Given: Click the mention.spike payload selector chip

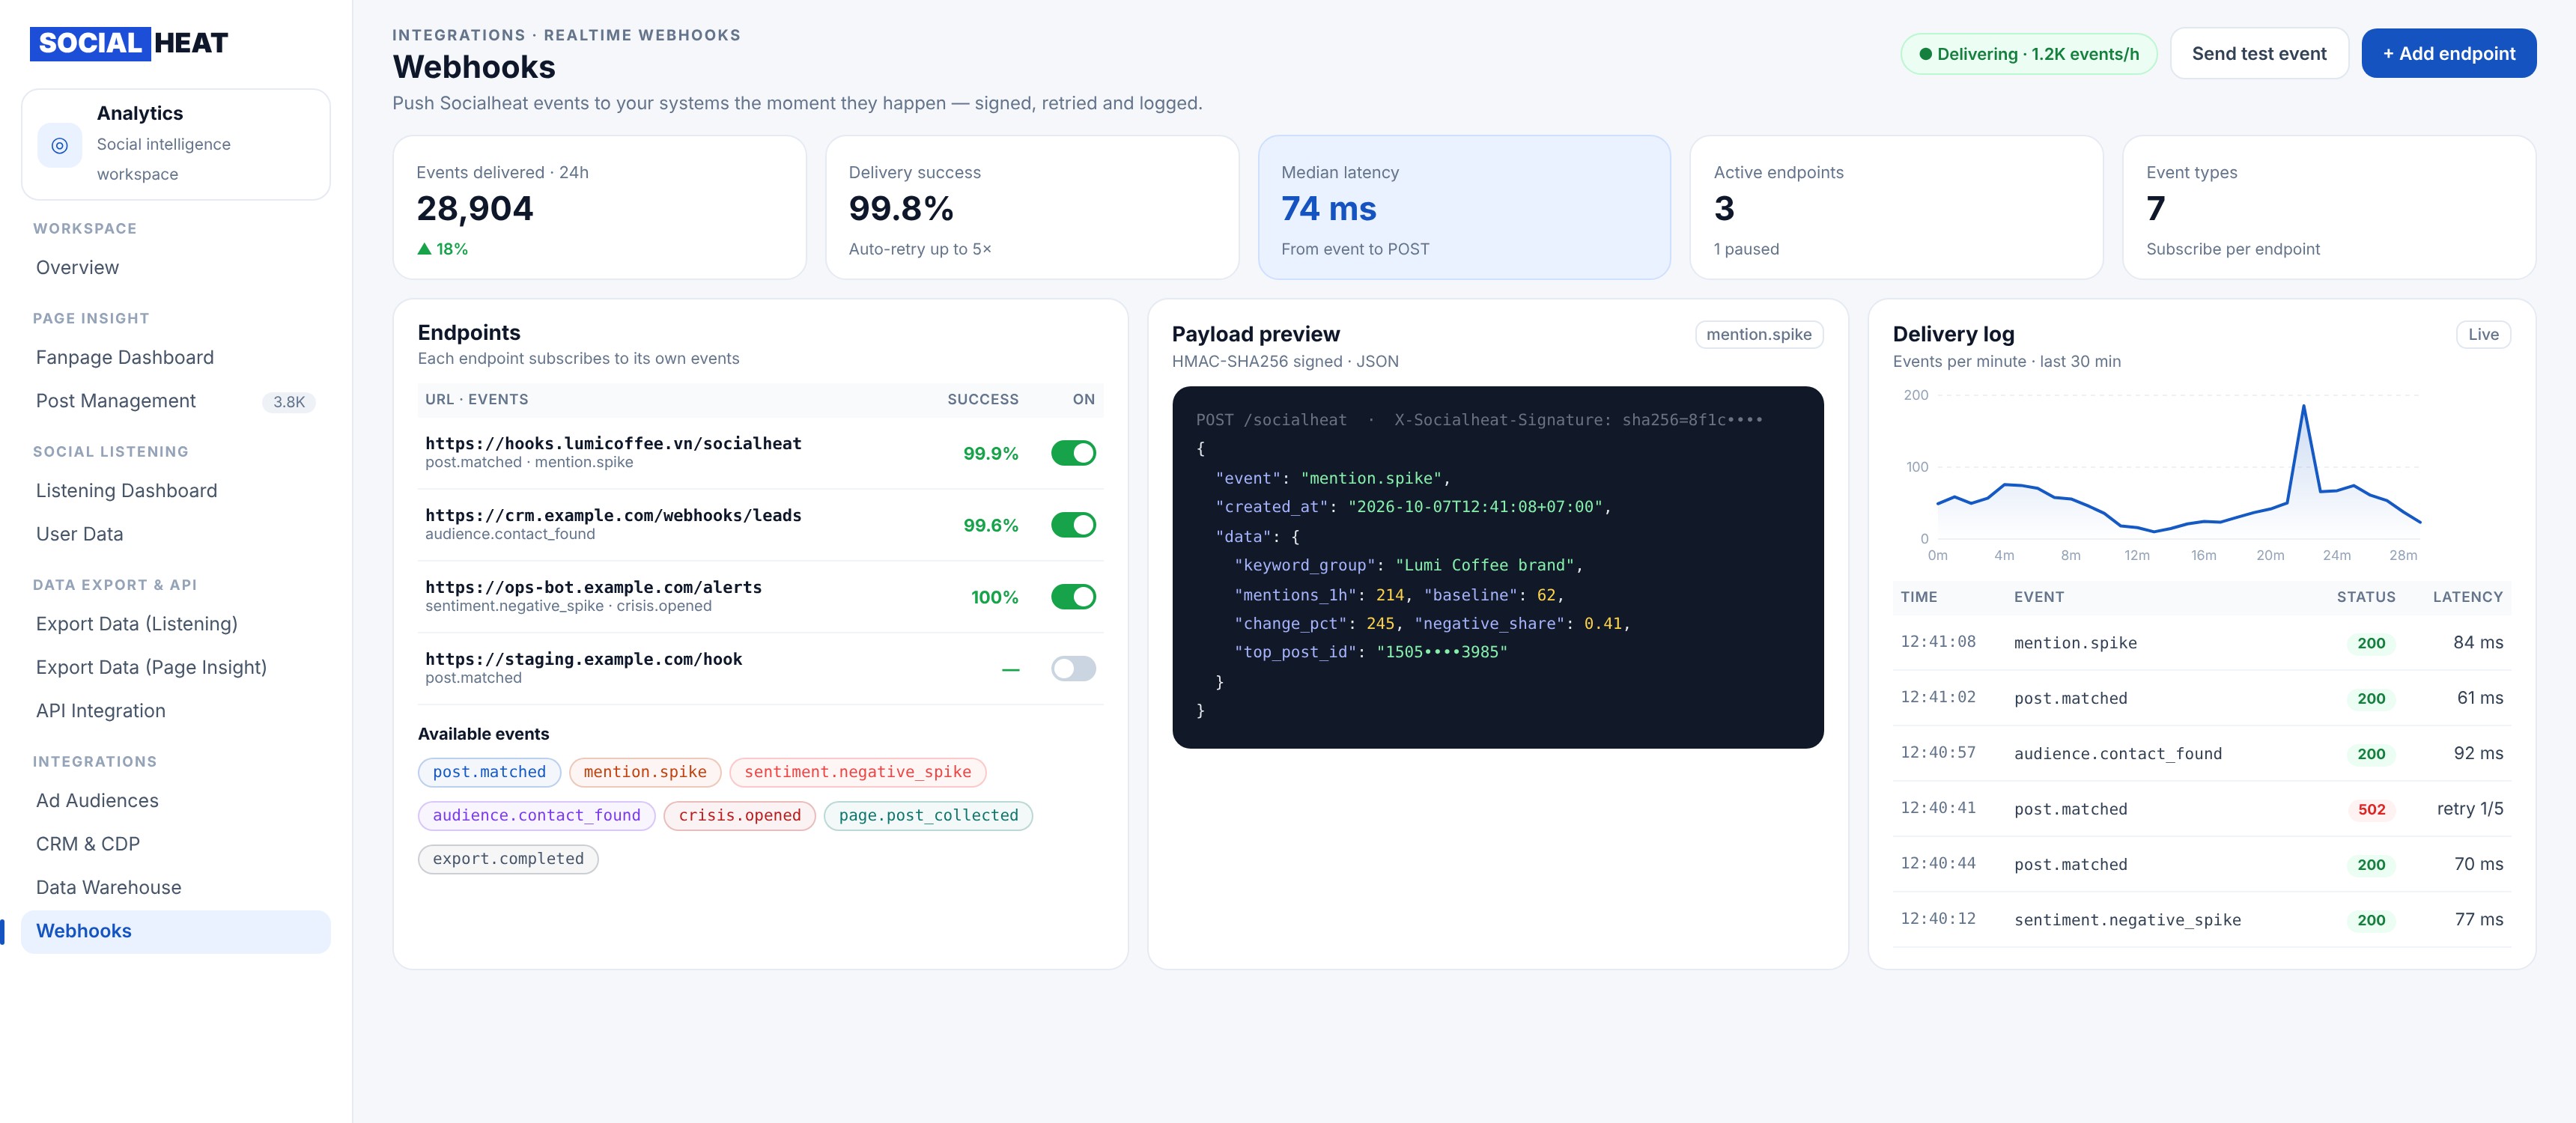Looking at the screenshot, I should (x=1758, y=335).
